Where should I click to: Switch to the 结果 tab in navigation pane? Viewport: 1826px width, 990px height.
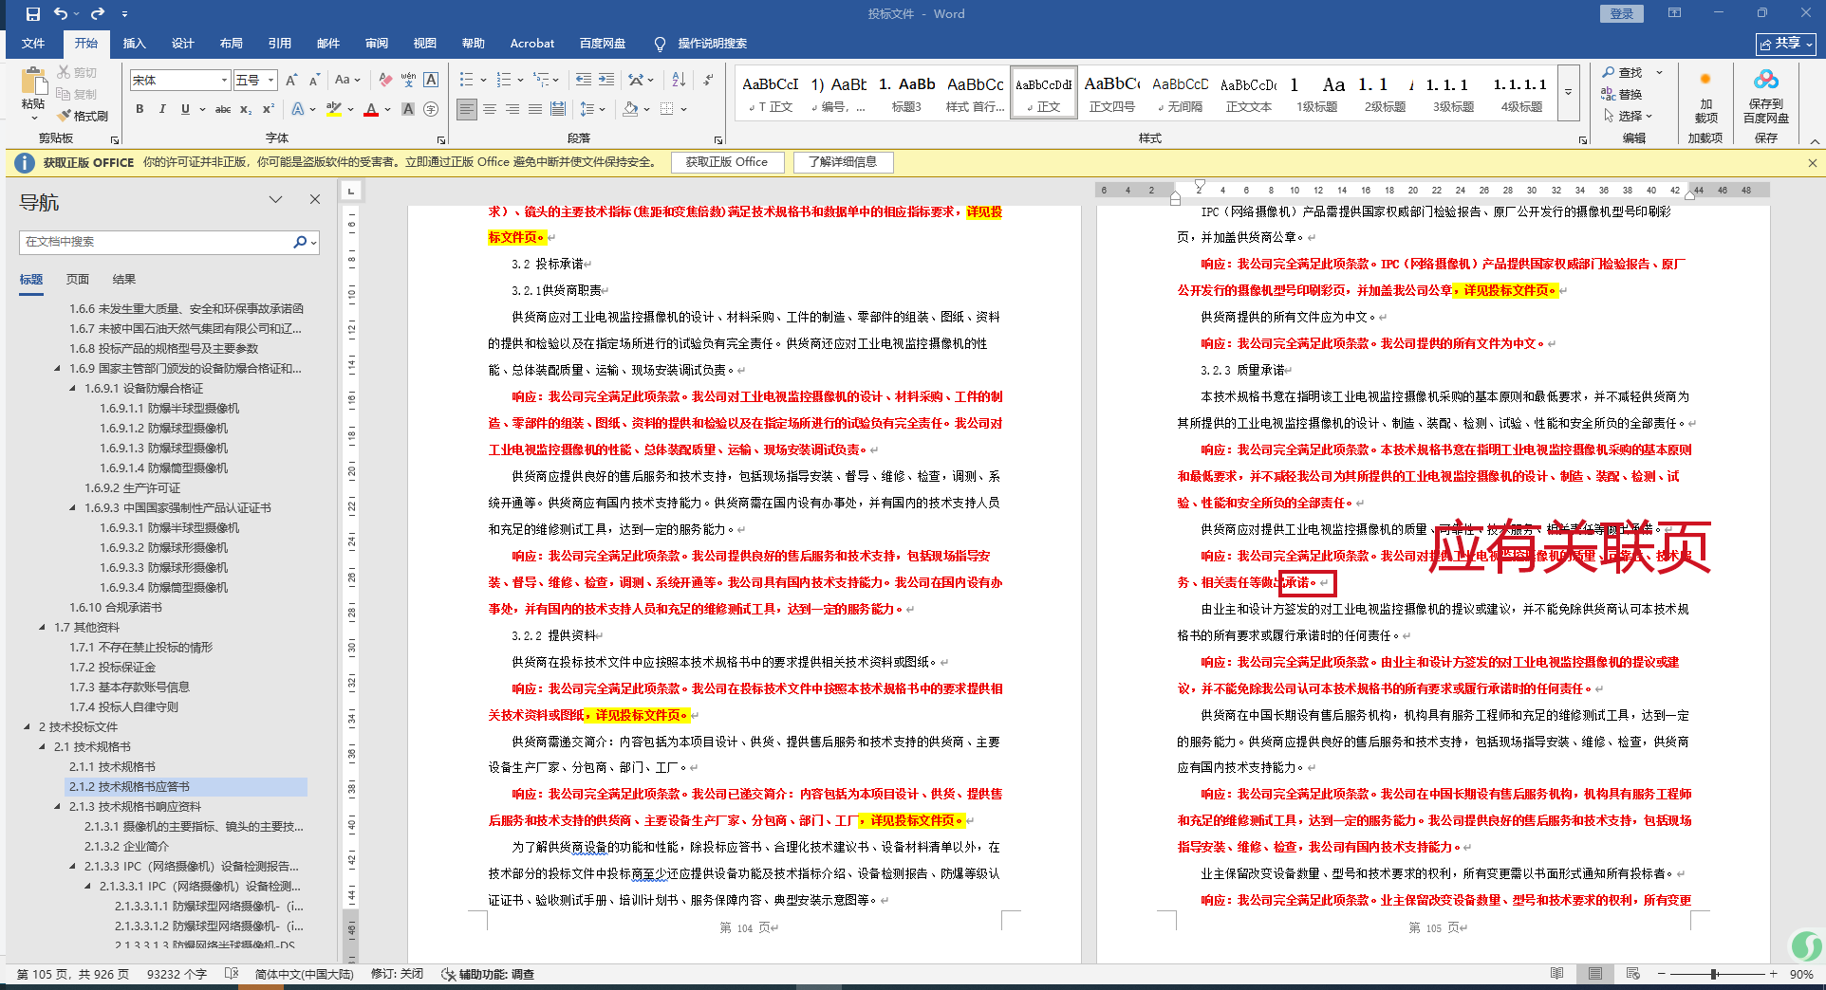tap(124, 279)
